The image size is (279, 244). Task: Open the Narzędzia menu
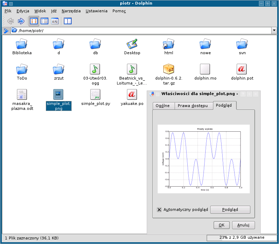click(71, 11)
